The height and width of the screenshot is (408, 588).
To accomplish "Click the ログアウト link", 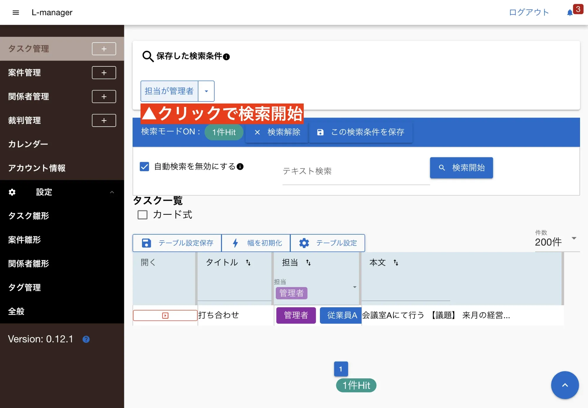I will pyautogui.click(x=529, y=12).
